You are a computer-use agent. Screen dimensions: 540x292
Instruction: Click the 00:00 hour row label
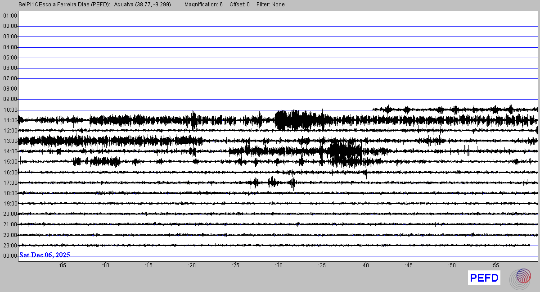pos(10,256)
